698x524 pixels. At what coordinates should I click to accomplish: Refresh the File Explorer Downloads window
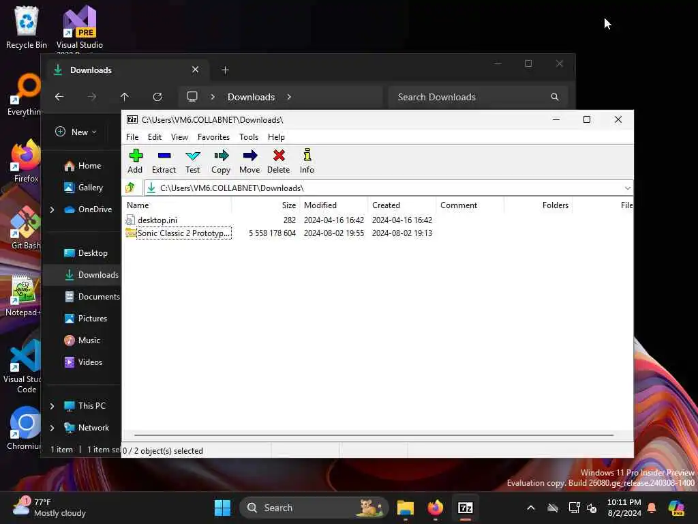[157, 97]
